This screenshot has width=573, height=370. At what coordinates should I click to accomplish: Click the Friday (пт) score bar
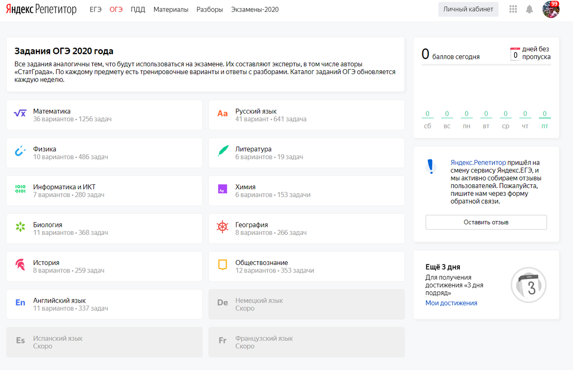pyautogui.click(x=545, y=115)
